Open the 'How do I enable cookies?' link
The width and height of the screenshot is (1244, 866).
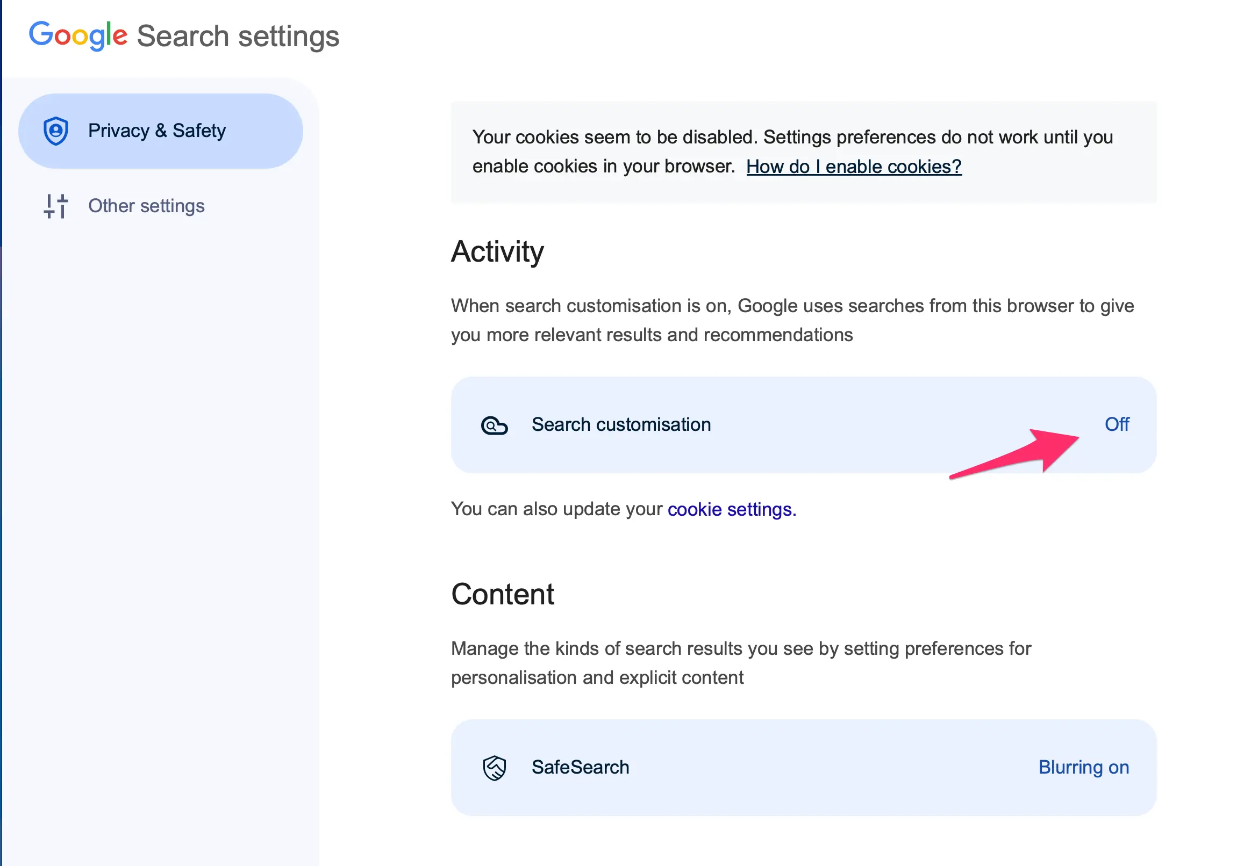[x=853, y=166]
